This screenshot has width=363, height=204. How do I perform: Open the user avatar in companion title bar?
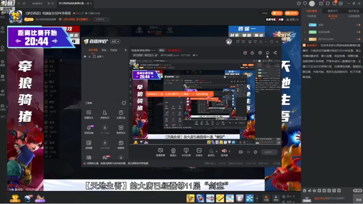pyautogui.click(x=229, y=41)
